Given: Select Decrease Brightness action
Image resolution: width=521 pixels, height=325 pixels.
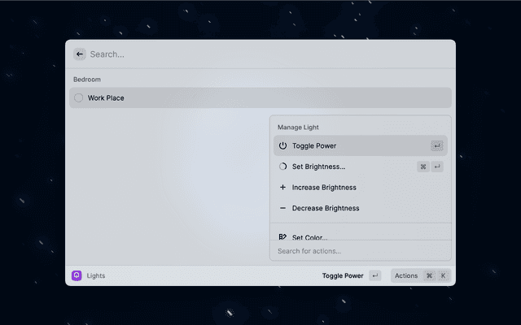Looking at the screenshot, I should 326,208.
